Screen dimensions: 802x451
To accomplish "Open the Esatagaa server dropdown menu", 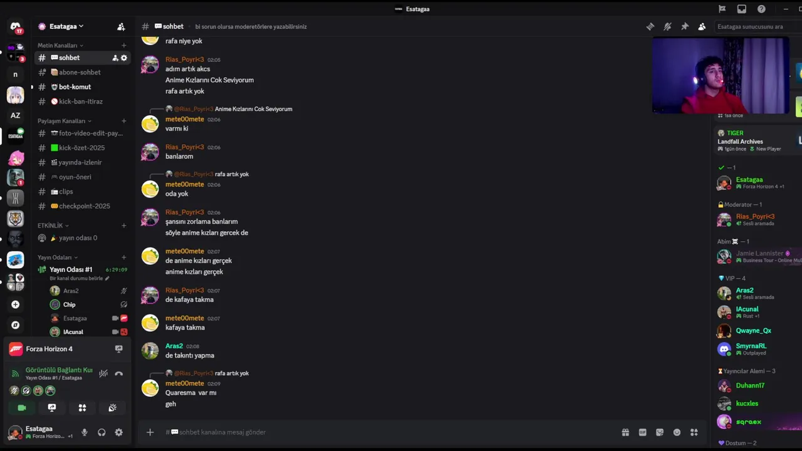I will (61, 26).
